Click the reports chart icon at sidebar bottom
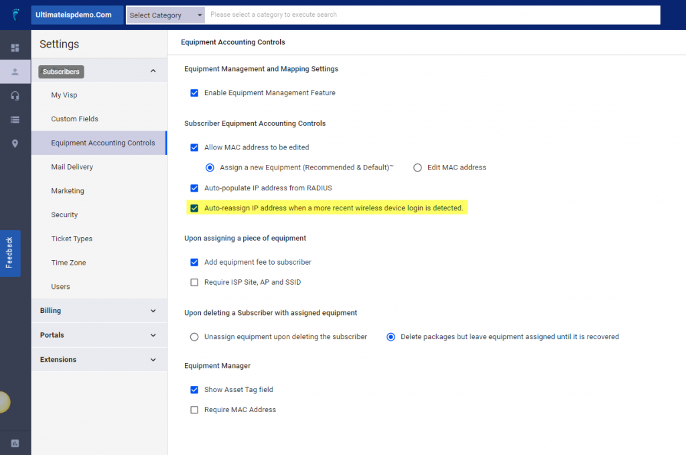This screenshot has height=455, width=686. point(13,443)
